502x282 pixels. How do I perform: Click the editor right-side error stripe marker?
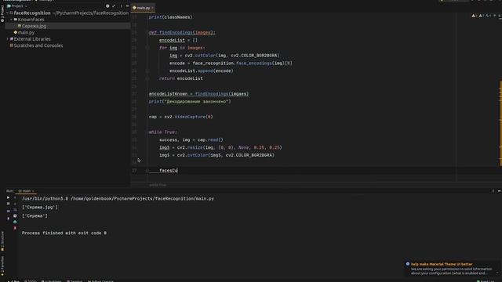point(500,123)
